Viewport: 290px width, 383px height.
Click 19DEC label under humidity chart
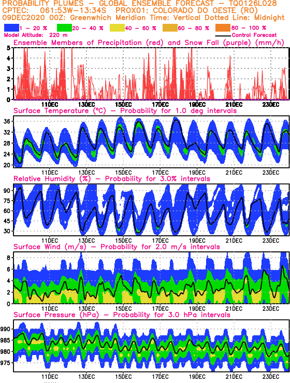point(197,240)
